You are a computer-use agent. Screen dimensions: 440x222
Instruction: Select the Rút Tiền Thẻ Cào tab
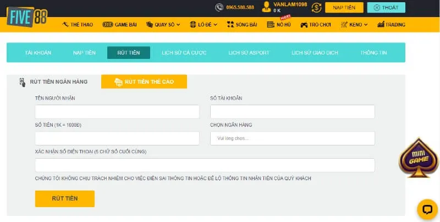pos(144,82)
